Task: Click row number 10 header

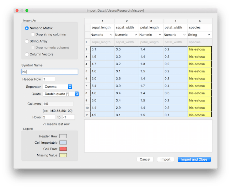Action: 87,108
